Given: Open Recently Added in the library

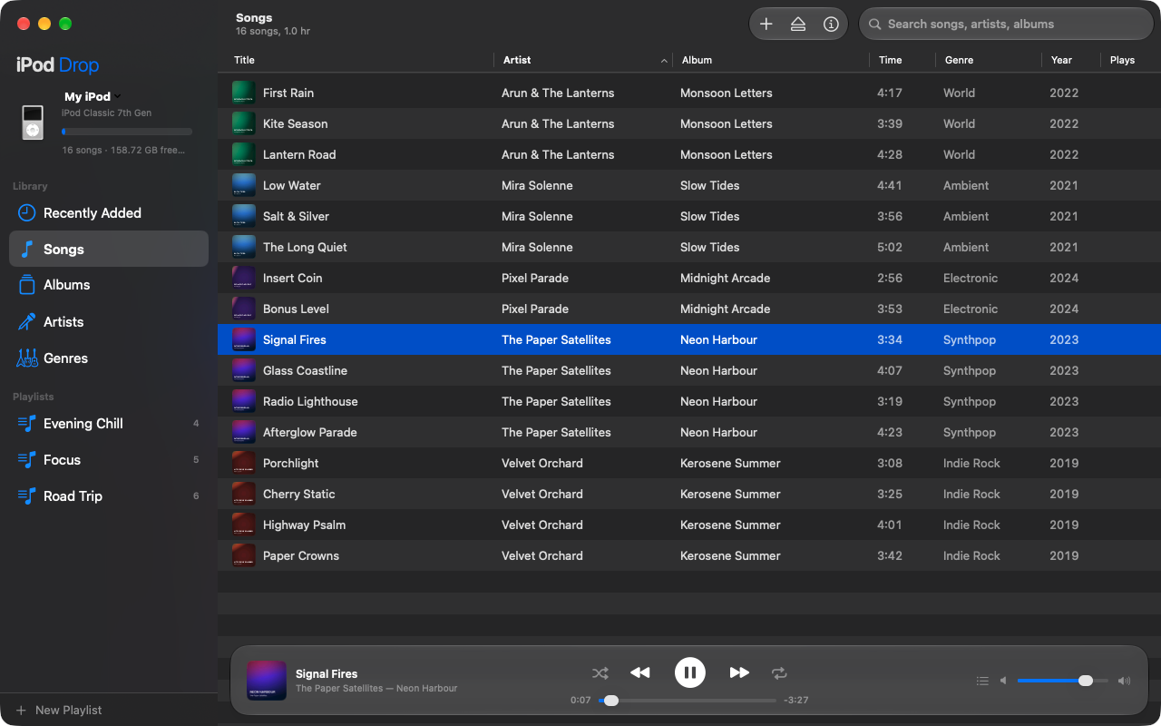Looking at the screenshot, I should coord(109,213).
